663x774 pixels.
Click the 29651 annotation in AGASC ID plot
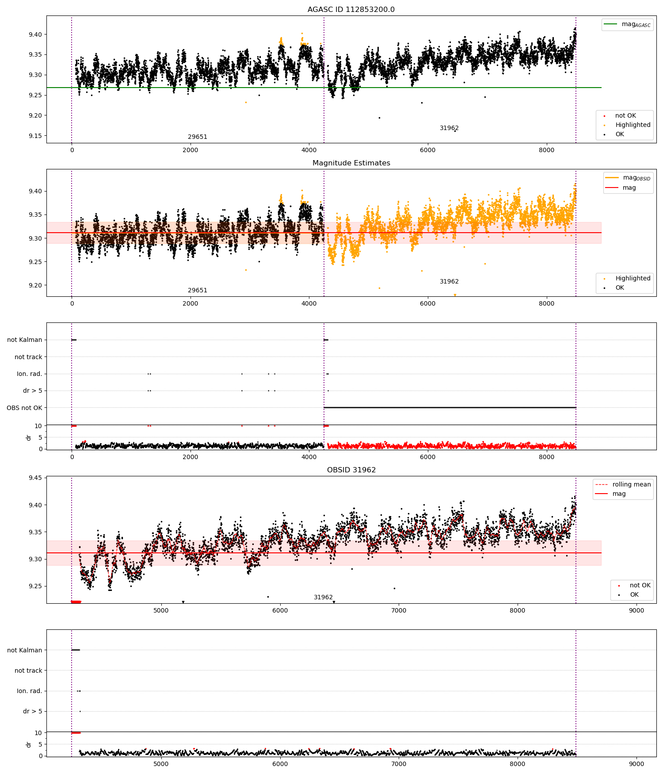[x=198, y=137]
